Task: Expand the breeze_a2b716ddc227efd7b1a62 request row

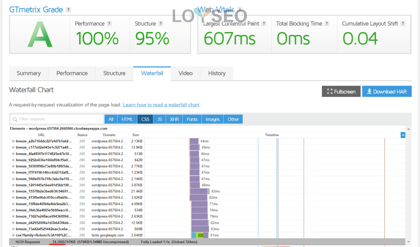Action: pos(13,141)
